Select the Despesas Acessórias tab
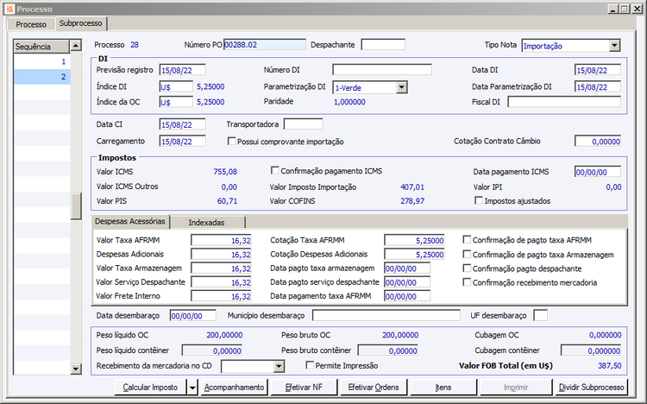The height and width of the screenshot is (404, 647). [x=130, y=222]
